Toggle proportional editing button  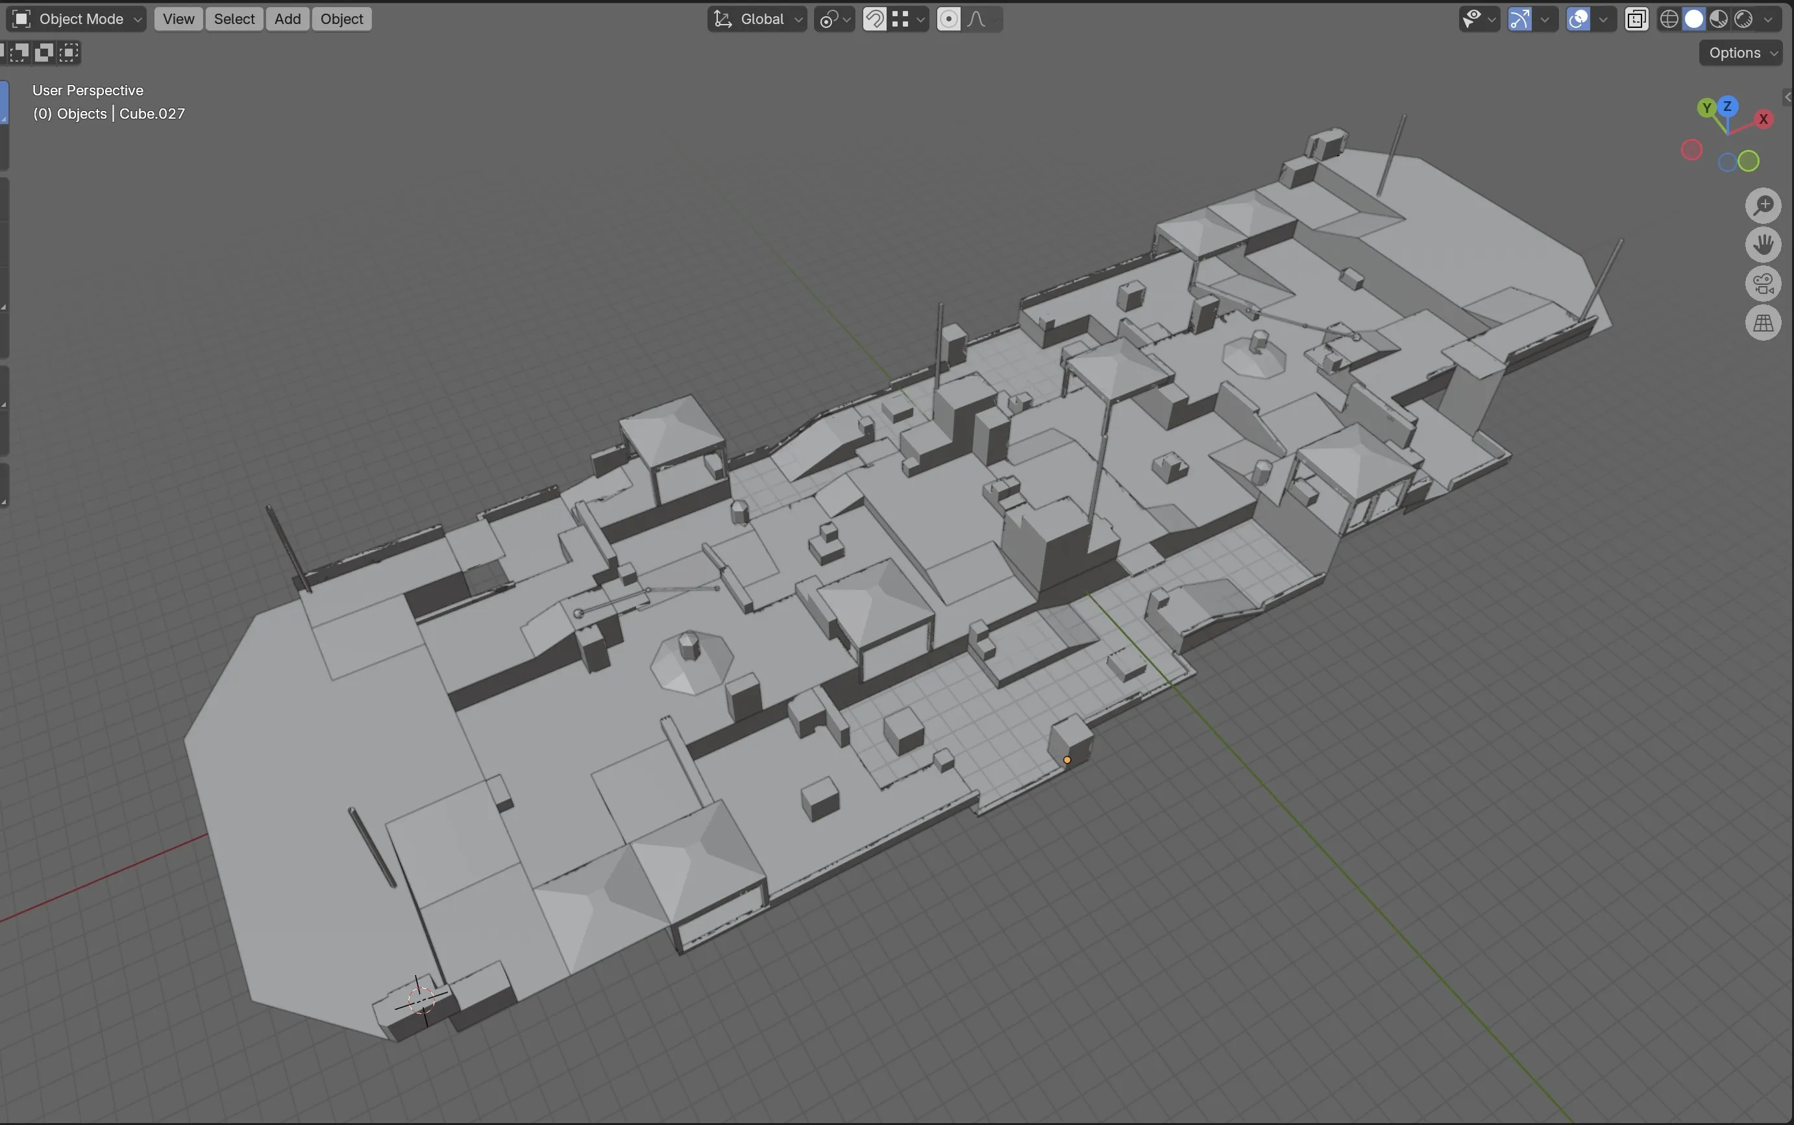click(949, 19)
